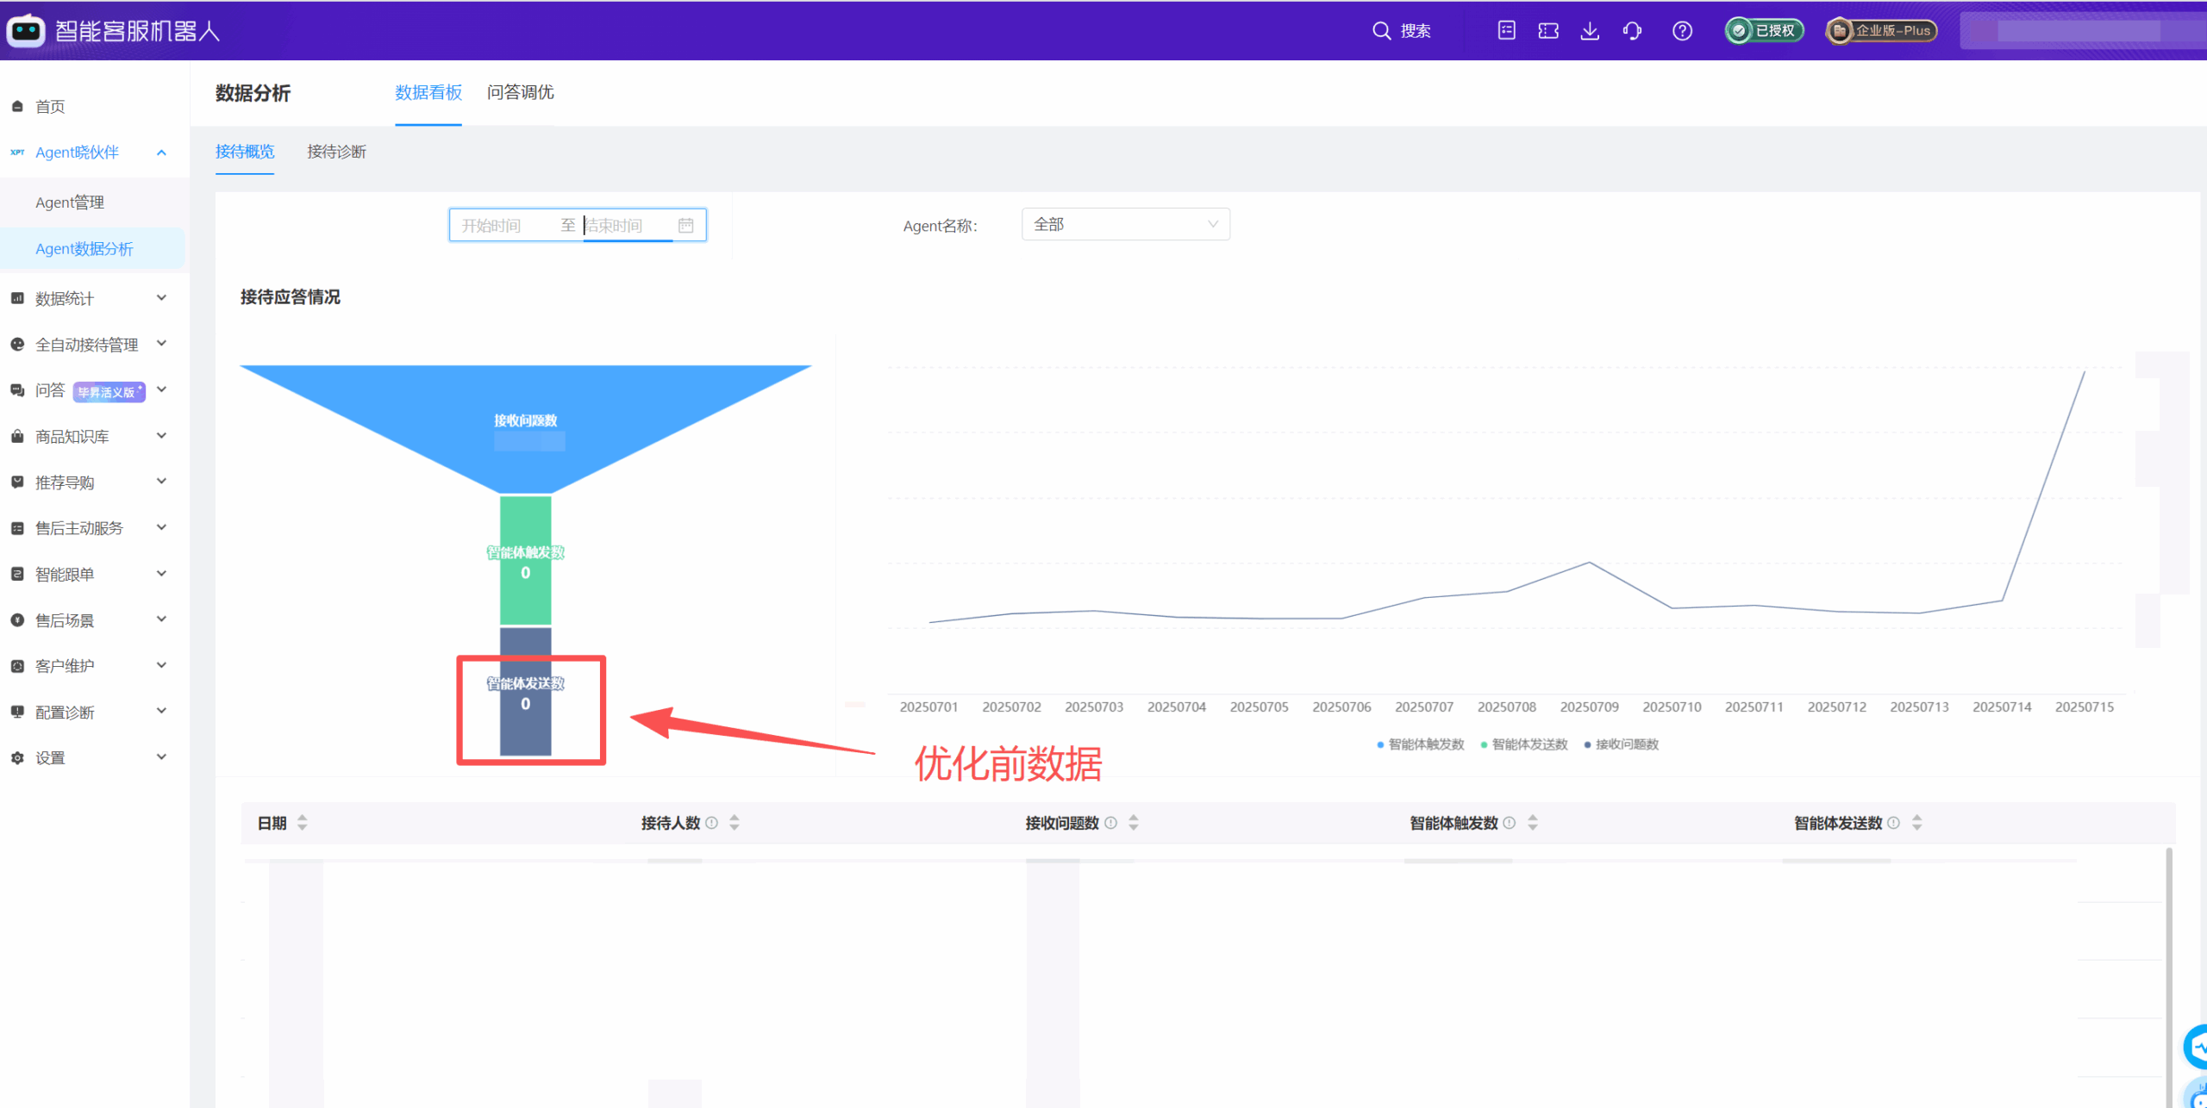
Task: Select Agent管理 in the sidebar
Action: [x=70, y=202]
